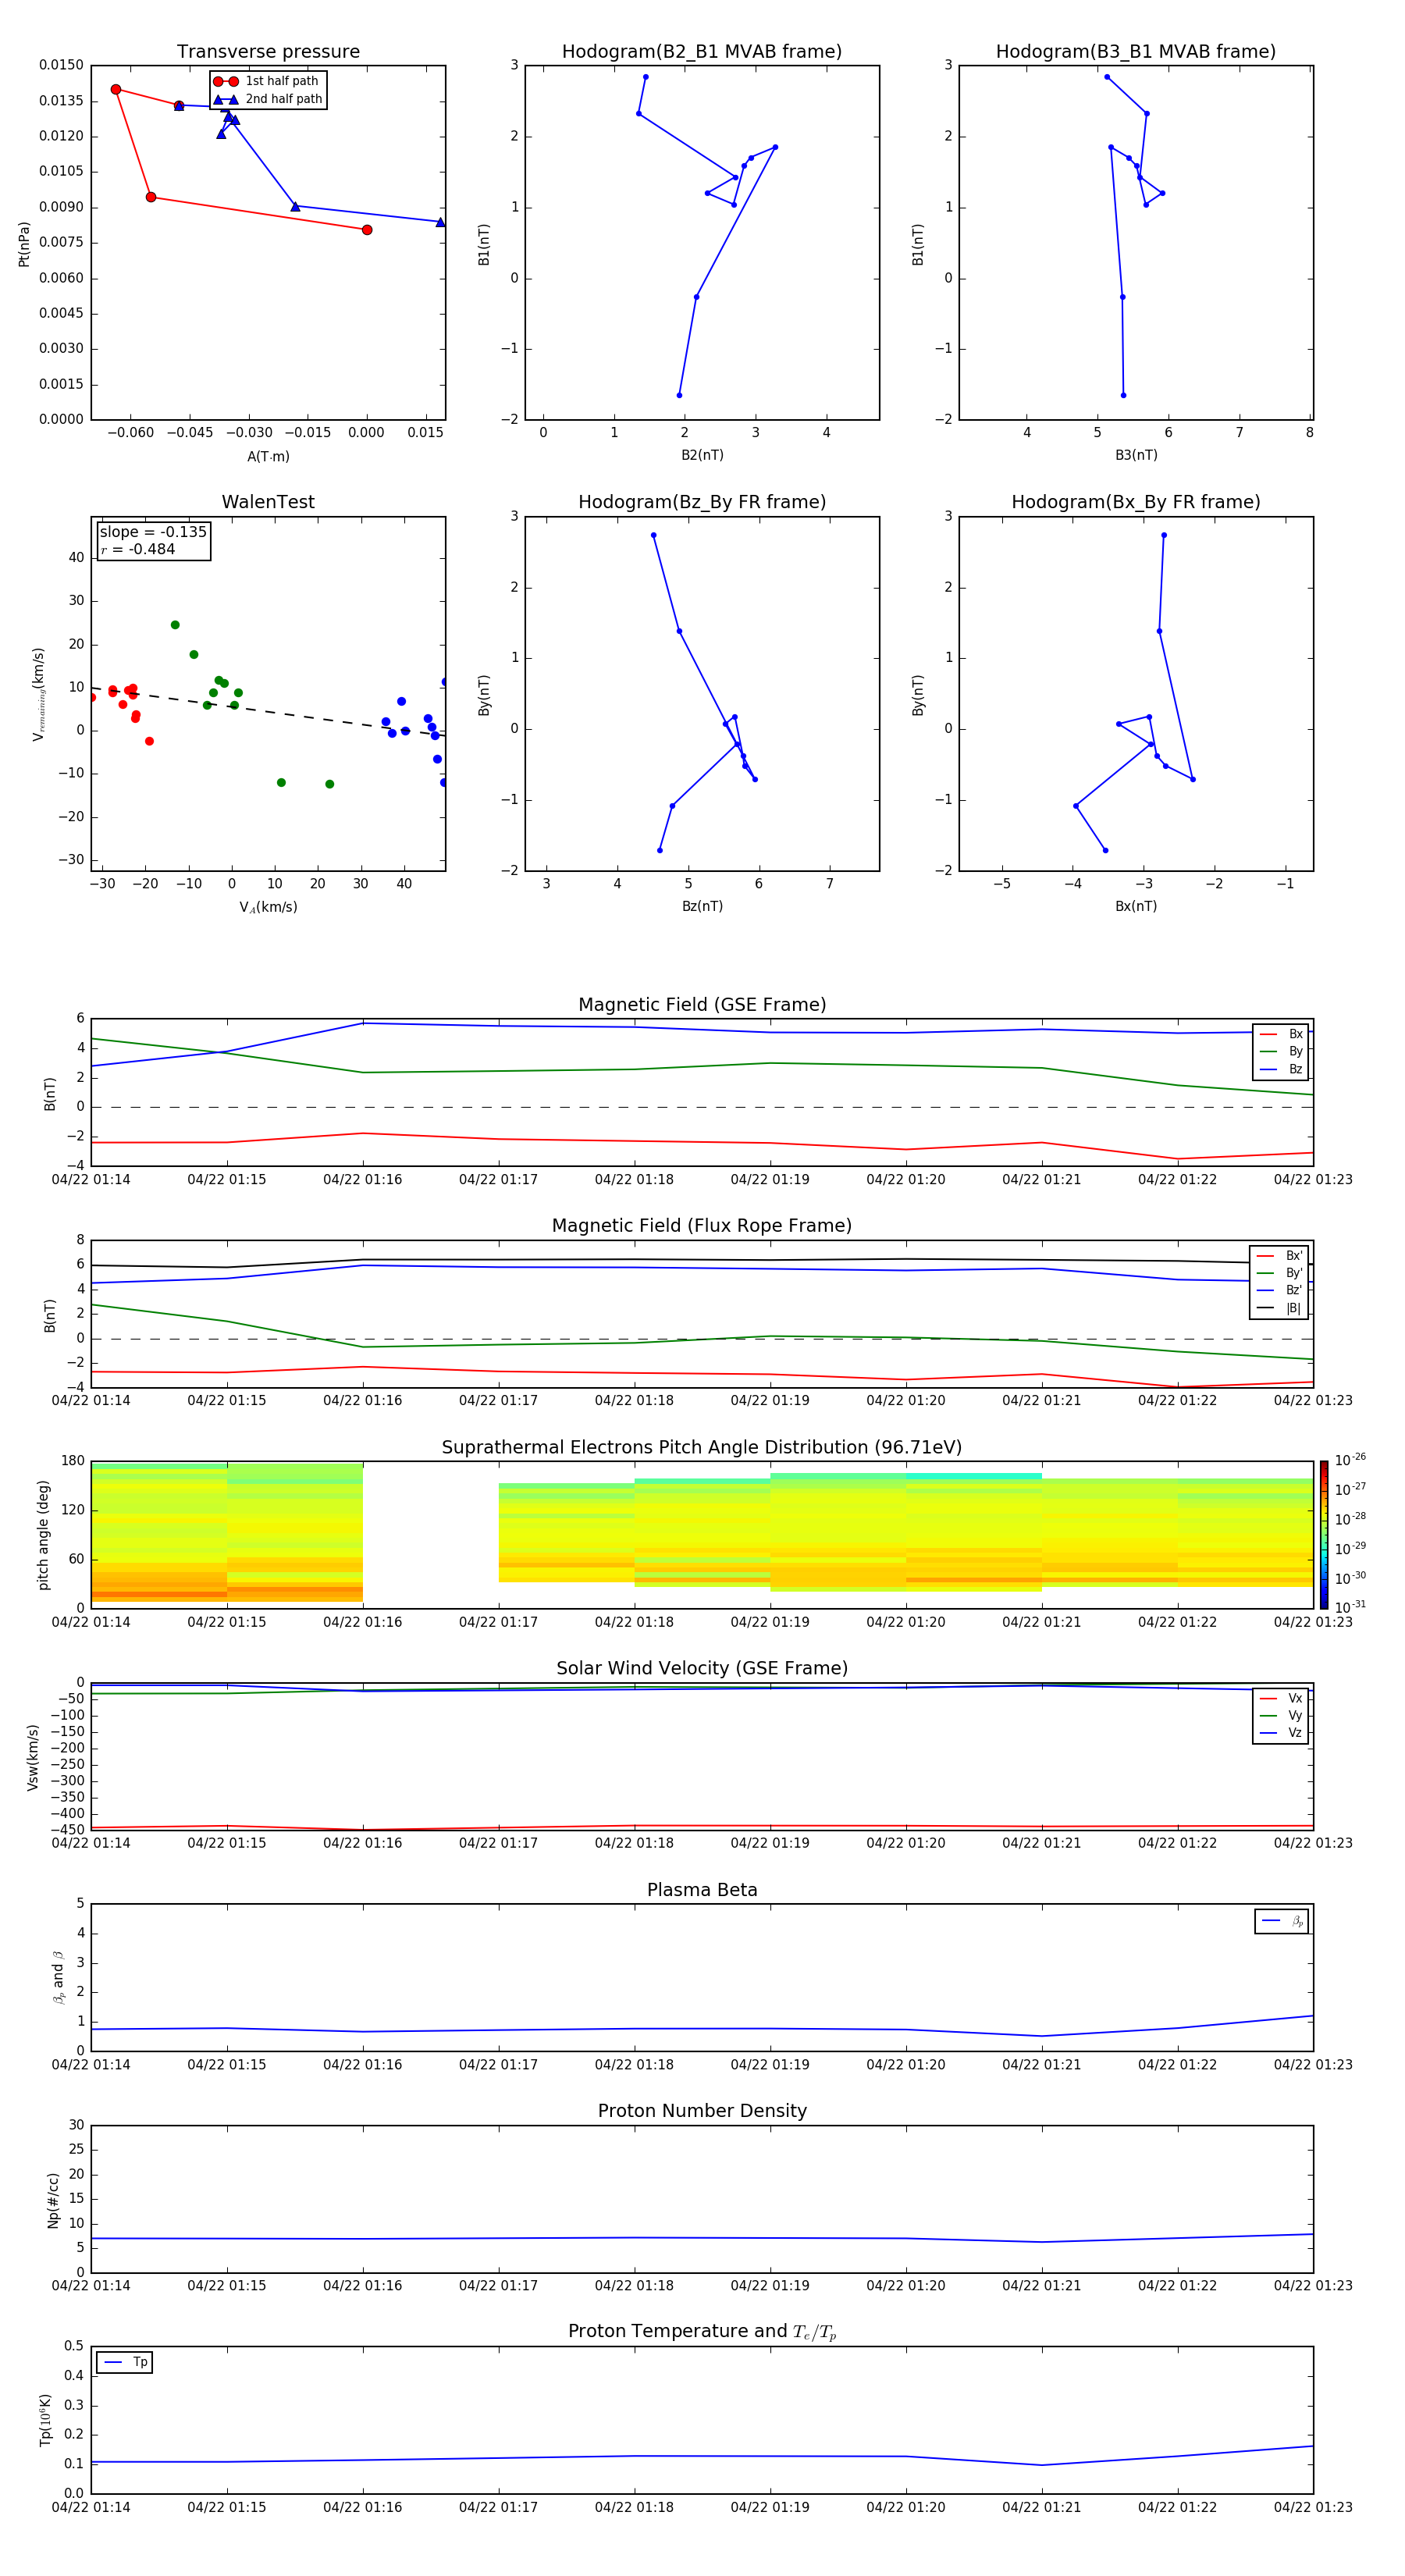Click the 10^-31 label on the colorbar
Screen dimensions: 1405x2576
(1350, 1607)
